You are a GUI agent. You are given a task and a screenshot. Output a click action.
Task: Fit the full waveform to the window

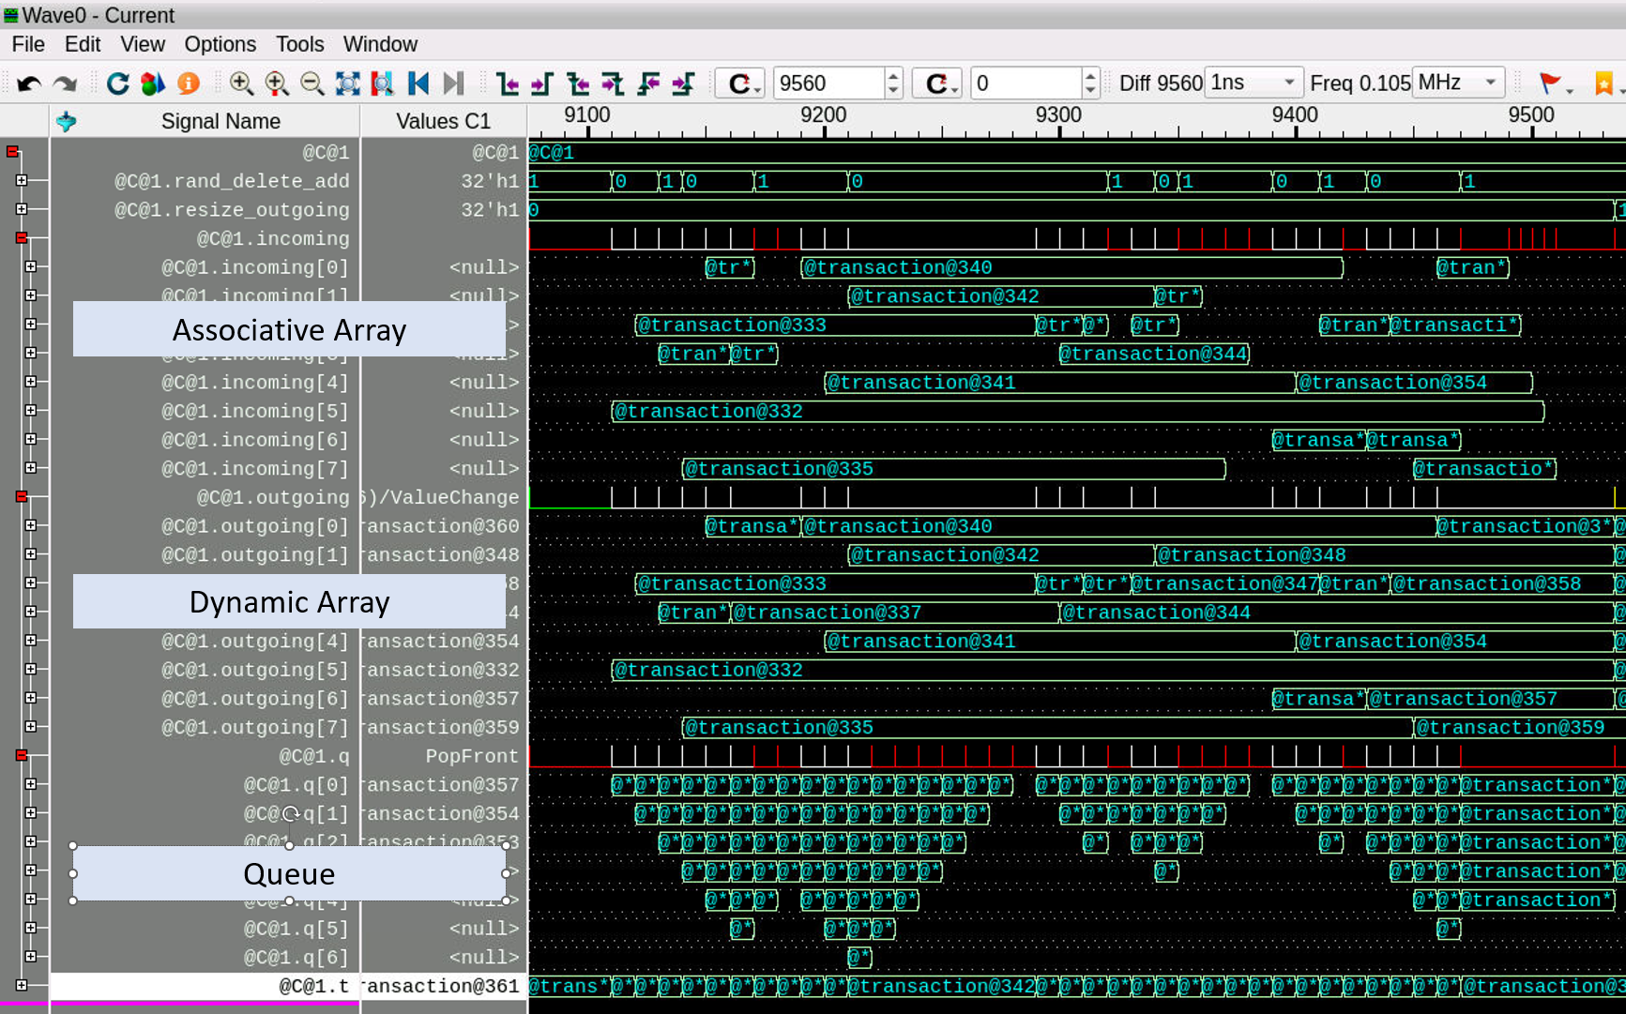click(x=346, y=83)
